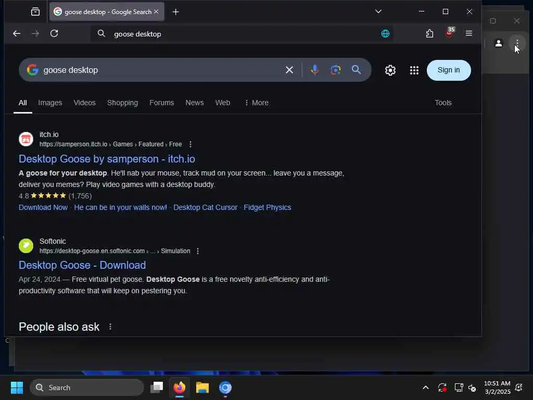This screenshot has width=533, height=400.
Task: Open the Windows Start menu
Action: (x=17, y=387)
